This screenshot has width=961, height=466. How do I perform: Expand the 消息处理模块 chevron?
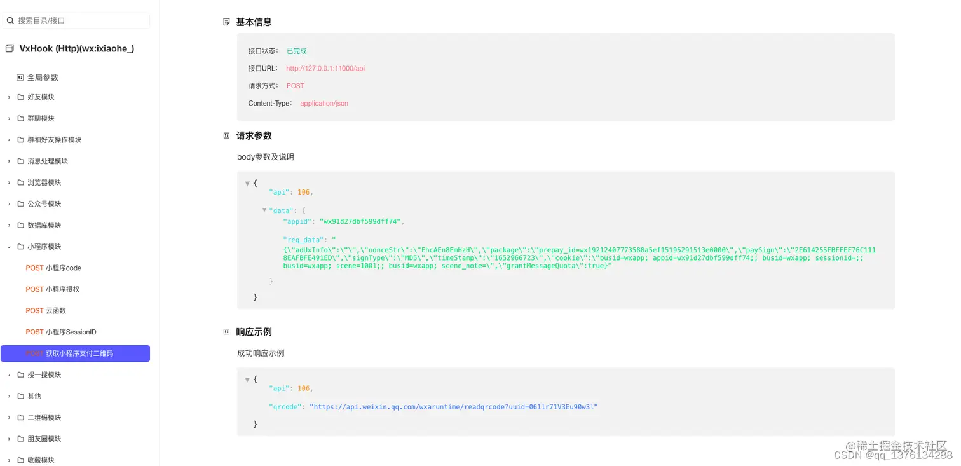click(10, 161)
